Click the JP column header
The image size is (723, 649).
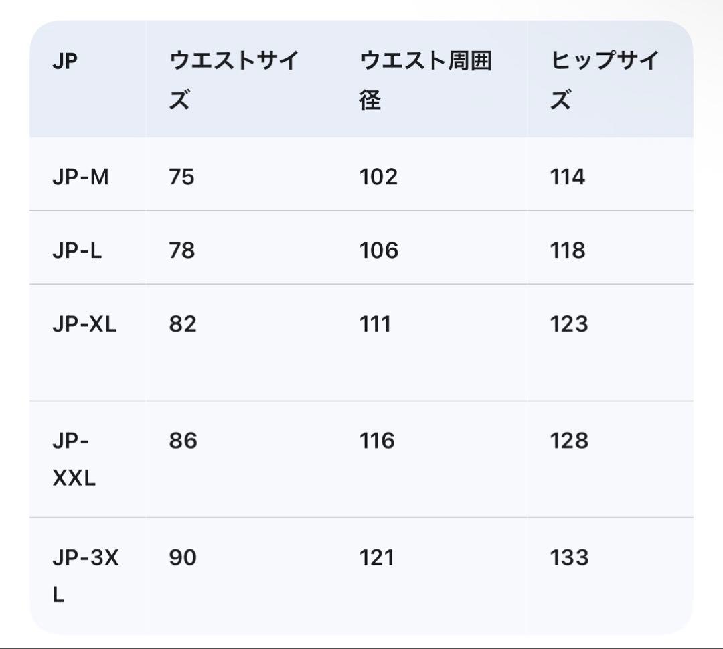point(65,62)
